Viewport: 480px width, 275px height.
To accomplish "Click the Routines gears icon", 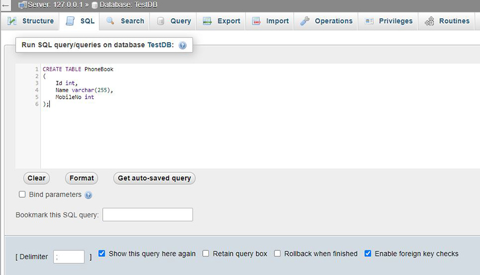I will pyautogui.click(x=429, y=21).
